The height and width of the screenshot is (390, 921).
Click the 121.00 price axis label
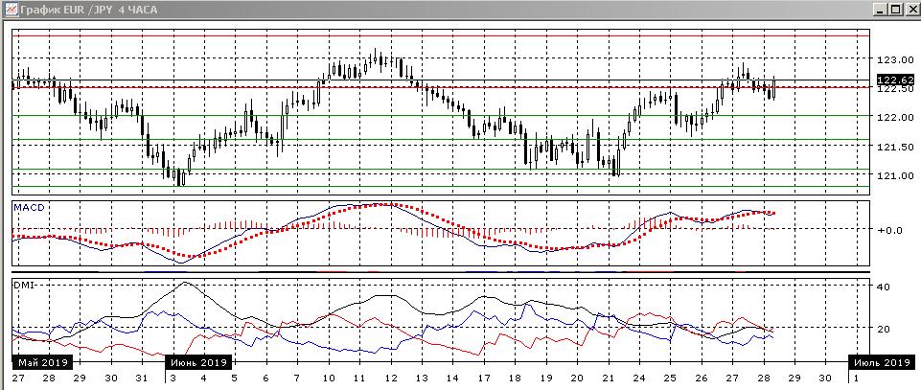coord(894,175)
